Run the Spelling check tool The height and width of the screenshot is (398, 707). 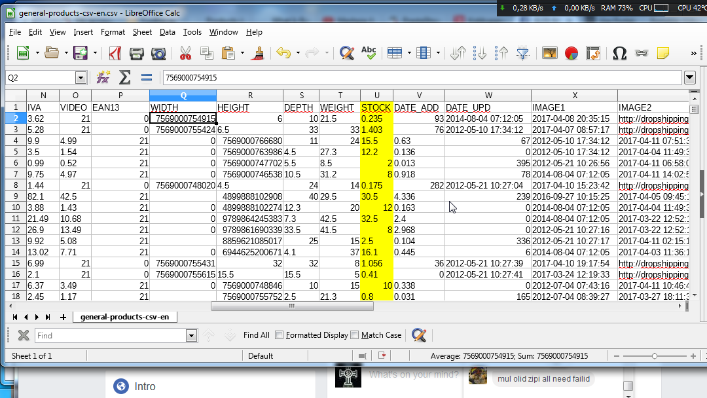369,53
